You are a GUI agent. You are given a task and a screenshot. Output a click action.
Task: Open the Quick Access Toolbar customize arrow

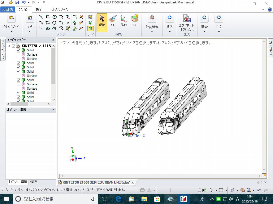pos(44,3)
